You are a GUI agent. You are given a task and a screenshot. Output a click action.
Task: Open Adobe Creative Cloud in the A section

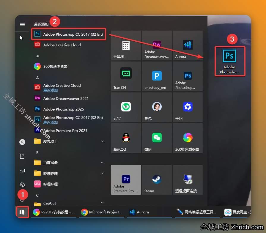(69, 87)
